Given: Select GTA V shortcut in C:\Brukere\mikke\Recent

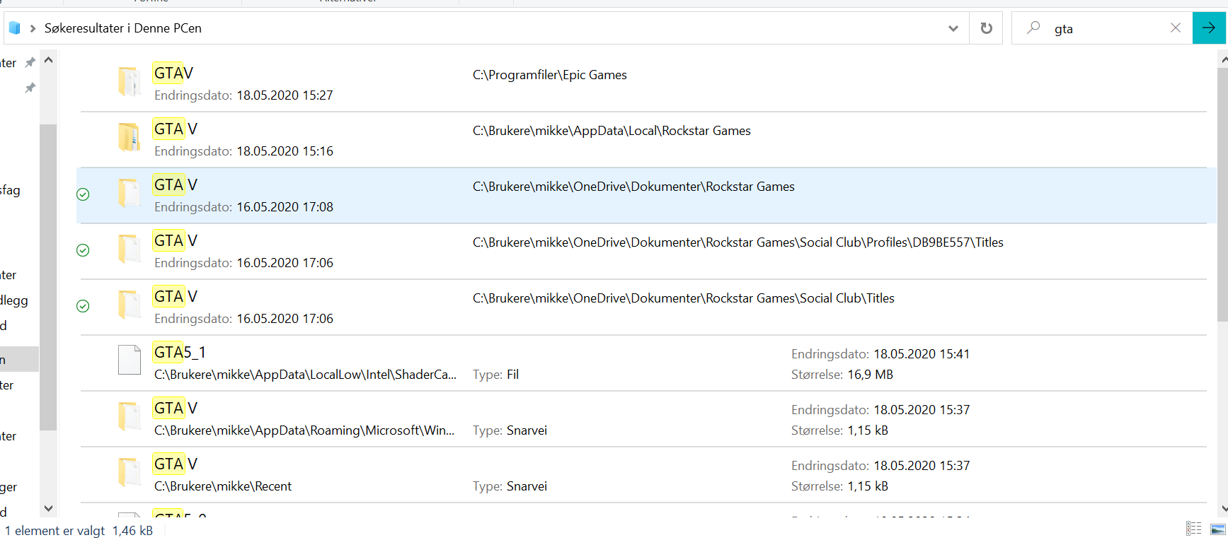Looking at the screenshot, I should [x=175, y=464].
